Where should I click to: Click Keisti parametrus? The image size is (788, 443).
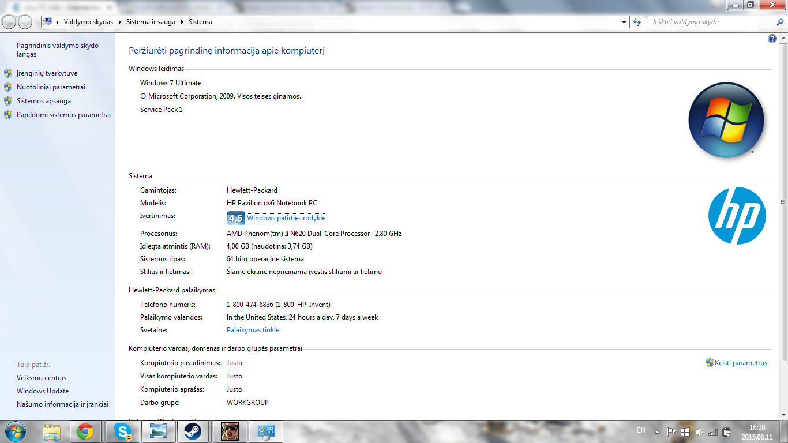(x=741, y=363)
